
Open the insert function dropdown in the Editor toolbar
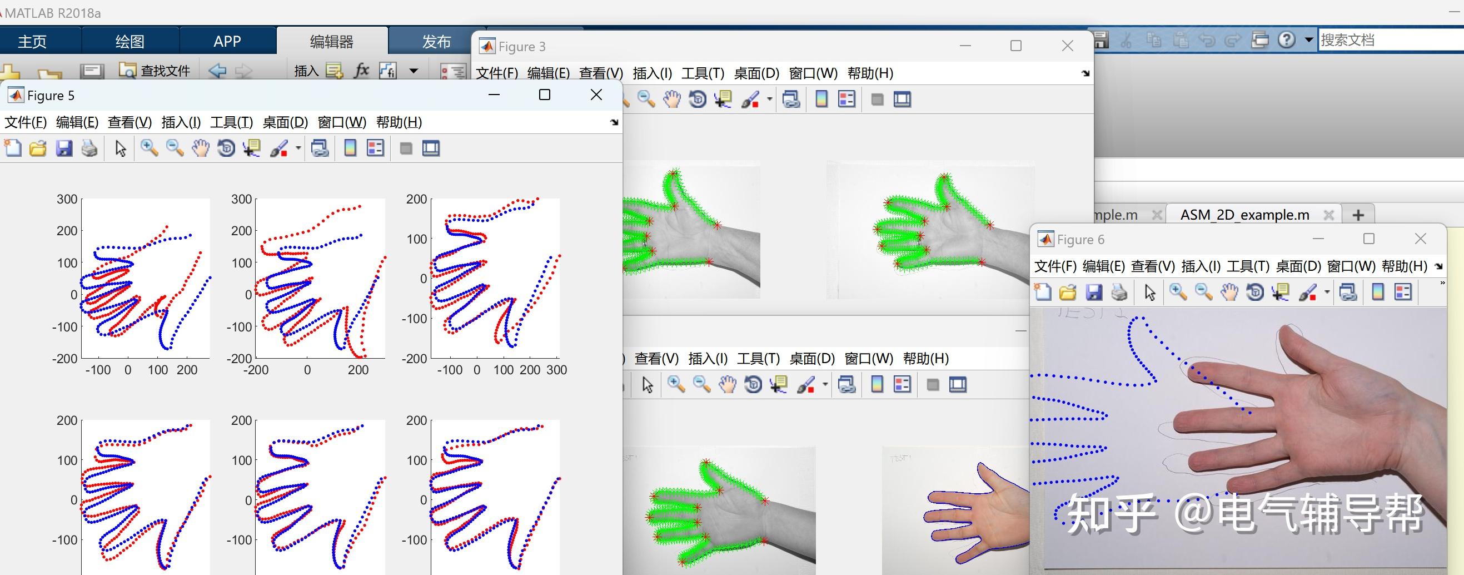[413, 70]
